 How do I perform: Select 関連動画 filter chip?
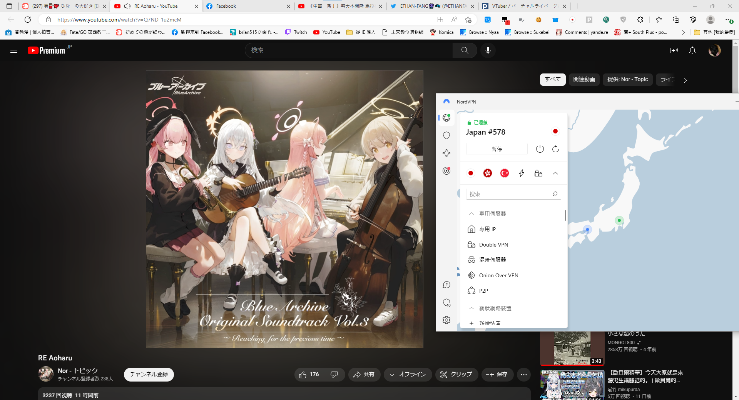point(584,79)
